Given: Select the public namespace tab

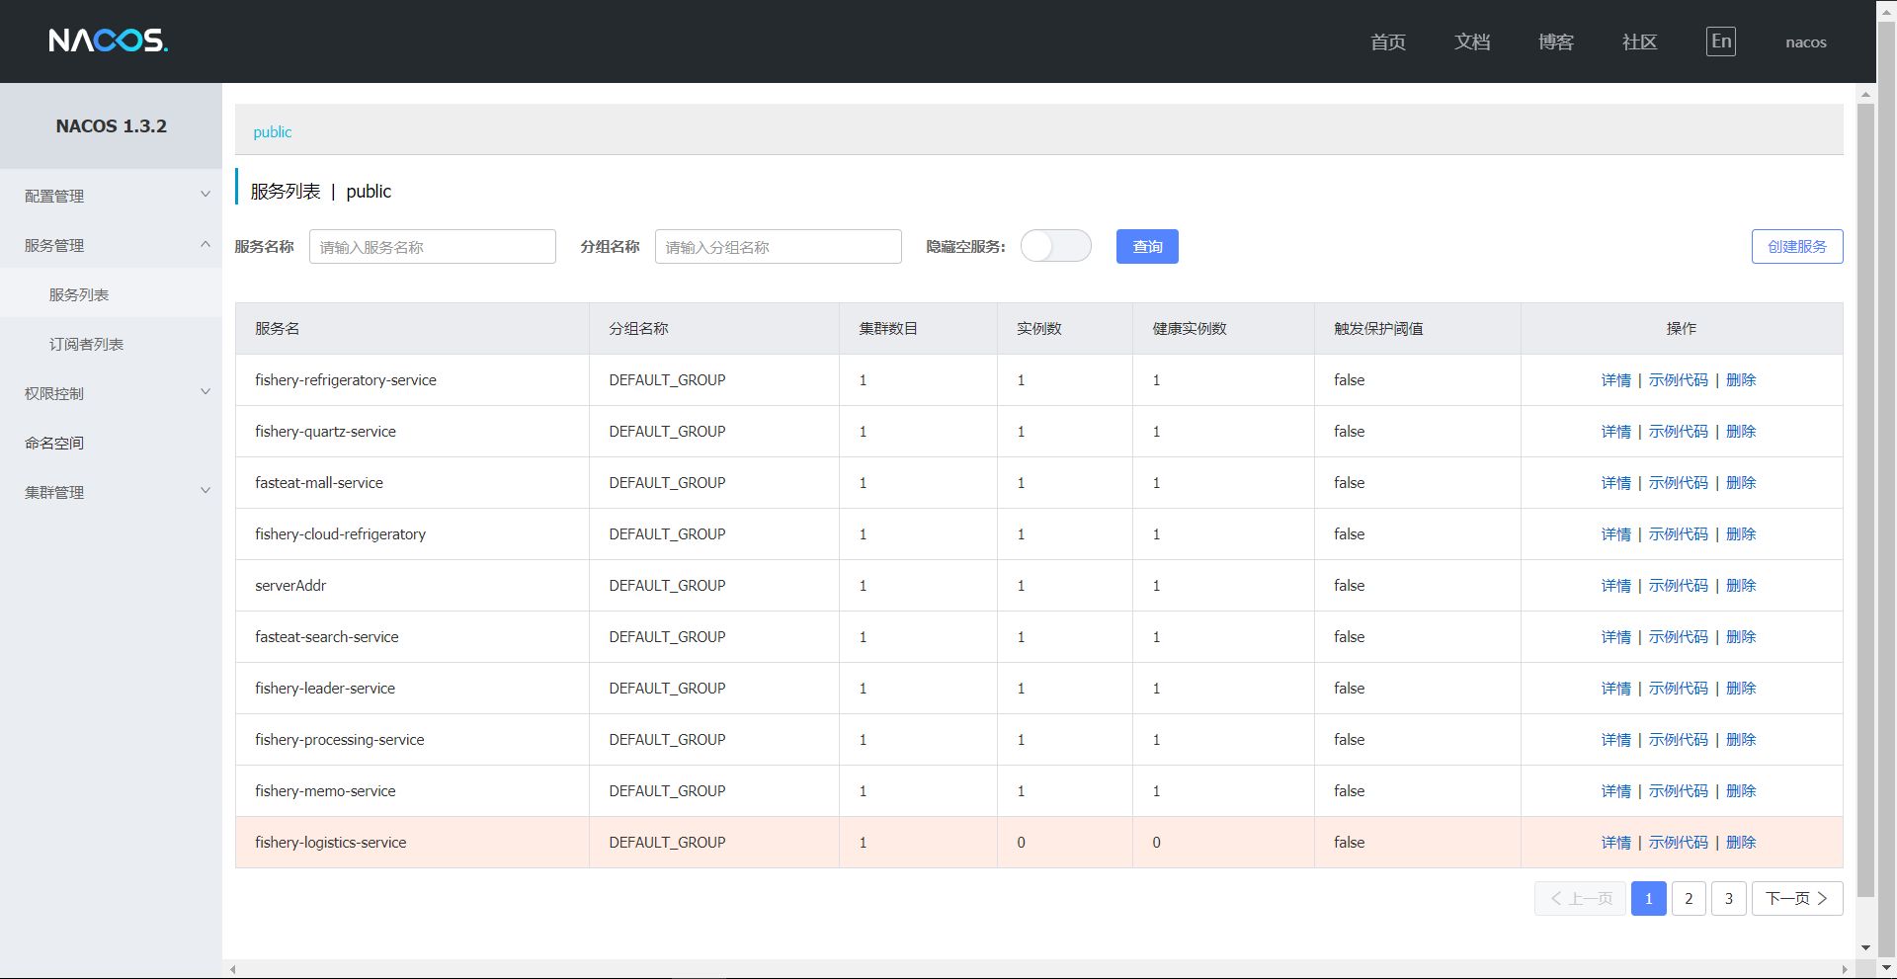Looking at the screenshot, I should (x=273, y=131).
